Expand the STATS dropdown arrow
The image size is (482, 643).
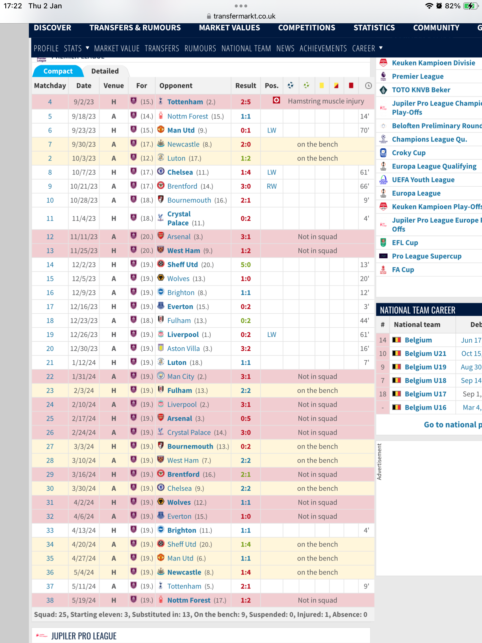coord(87,48)
